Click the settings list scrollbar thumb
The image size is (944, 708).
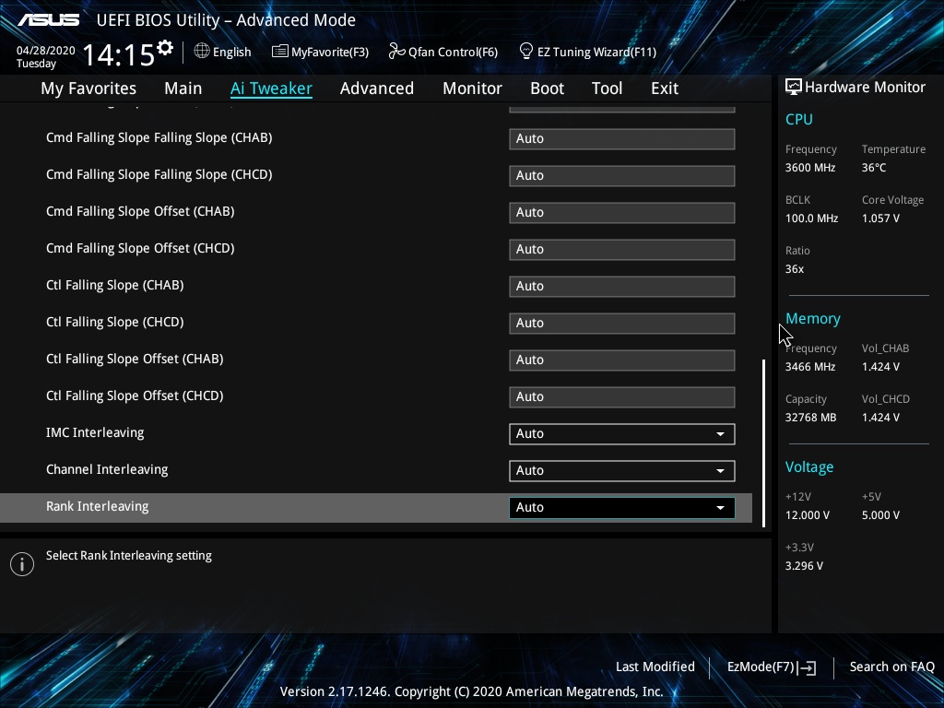tap(764, 443)
